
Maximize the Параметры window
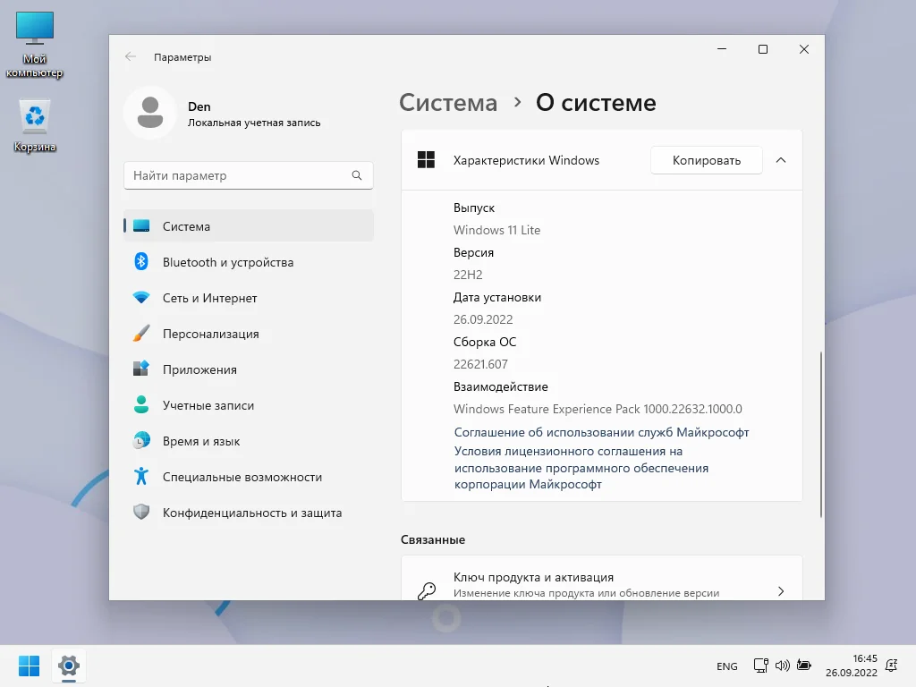click(x=763, y=49)
